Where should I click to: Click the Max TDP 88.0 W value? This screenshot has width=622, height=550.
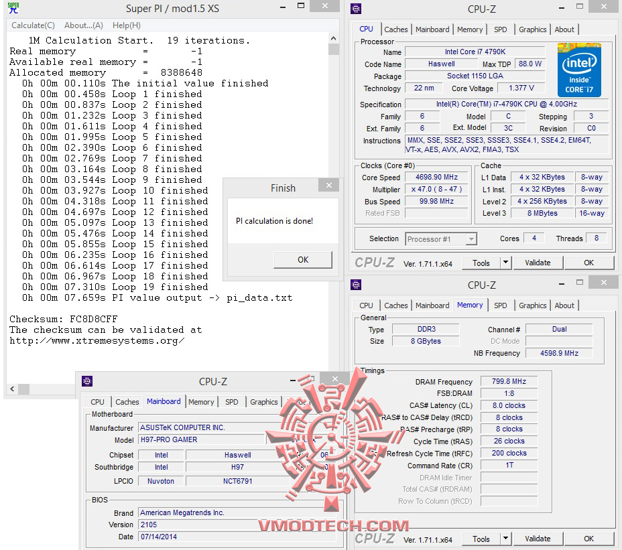[530, 64]
